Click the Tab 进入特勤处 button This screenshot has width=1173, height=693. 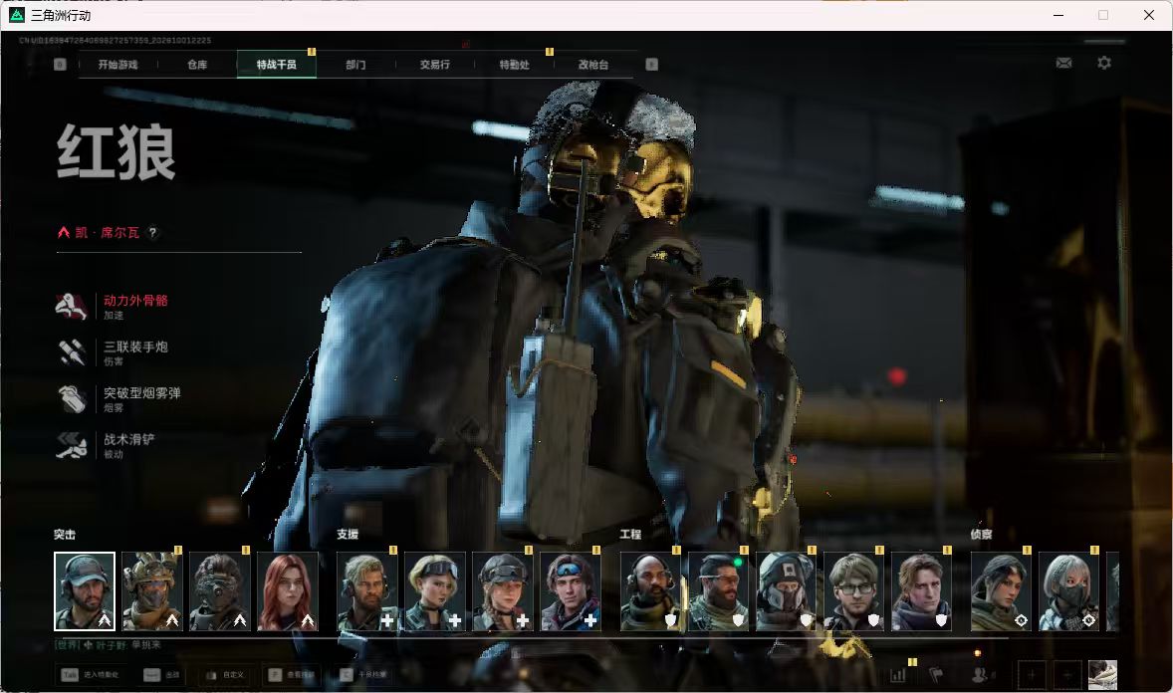92,675
